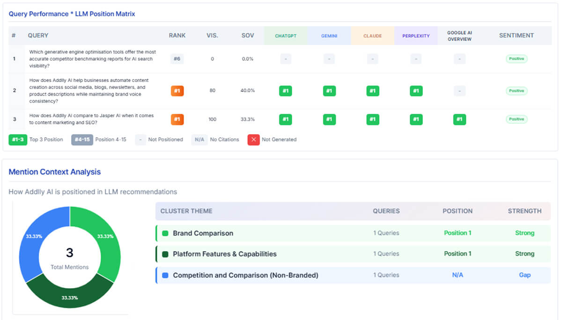Click Positive sentiment pill for query 2
562x320 pixels.
(x=517, y=90)
